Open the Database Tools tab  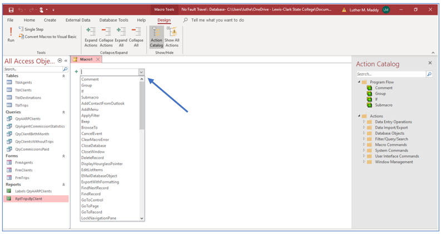(114, 20)
